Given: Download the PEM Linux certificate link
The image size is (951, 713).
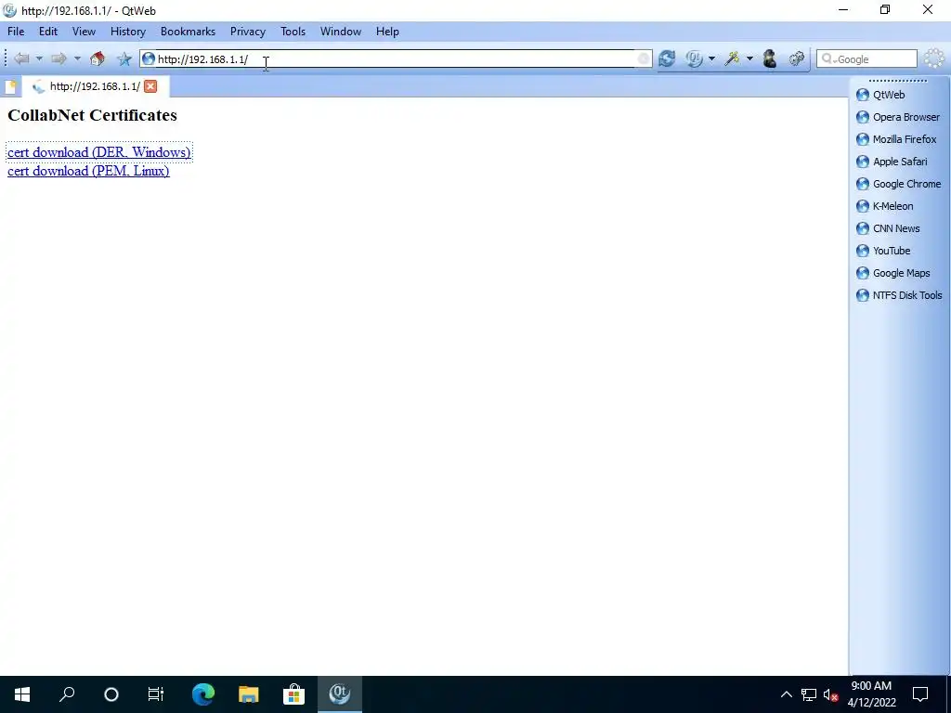Looking at the screenshot, I should (x=88, y=171).
